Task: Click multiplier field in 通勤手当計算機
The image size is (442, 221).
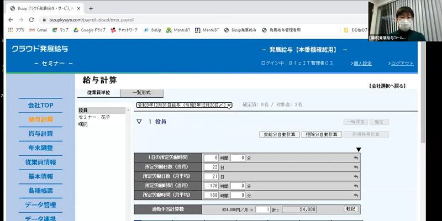Action: [x=263, y=209]
